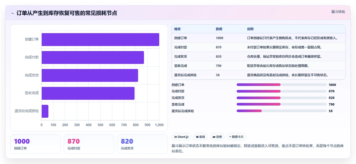Click the chart y-axis label 完成付款
Viewport: 356px width, 164px height.
tap(32, 57)
